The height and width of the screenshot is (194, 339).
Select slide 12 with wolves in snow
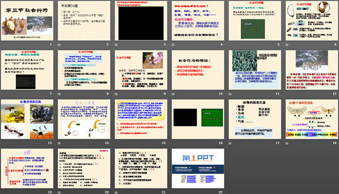coord(312,70)
